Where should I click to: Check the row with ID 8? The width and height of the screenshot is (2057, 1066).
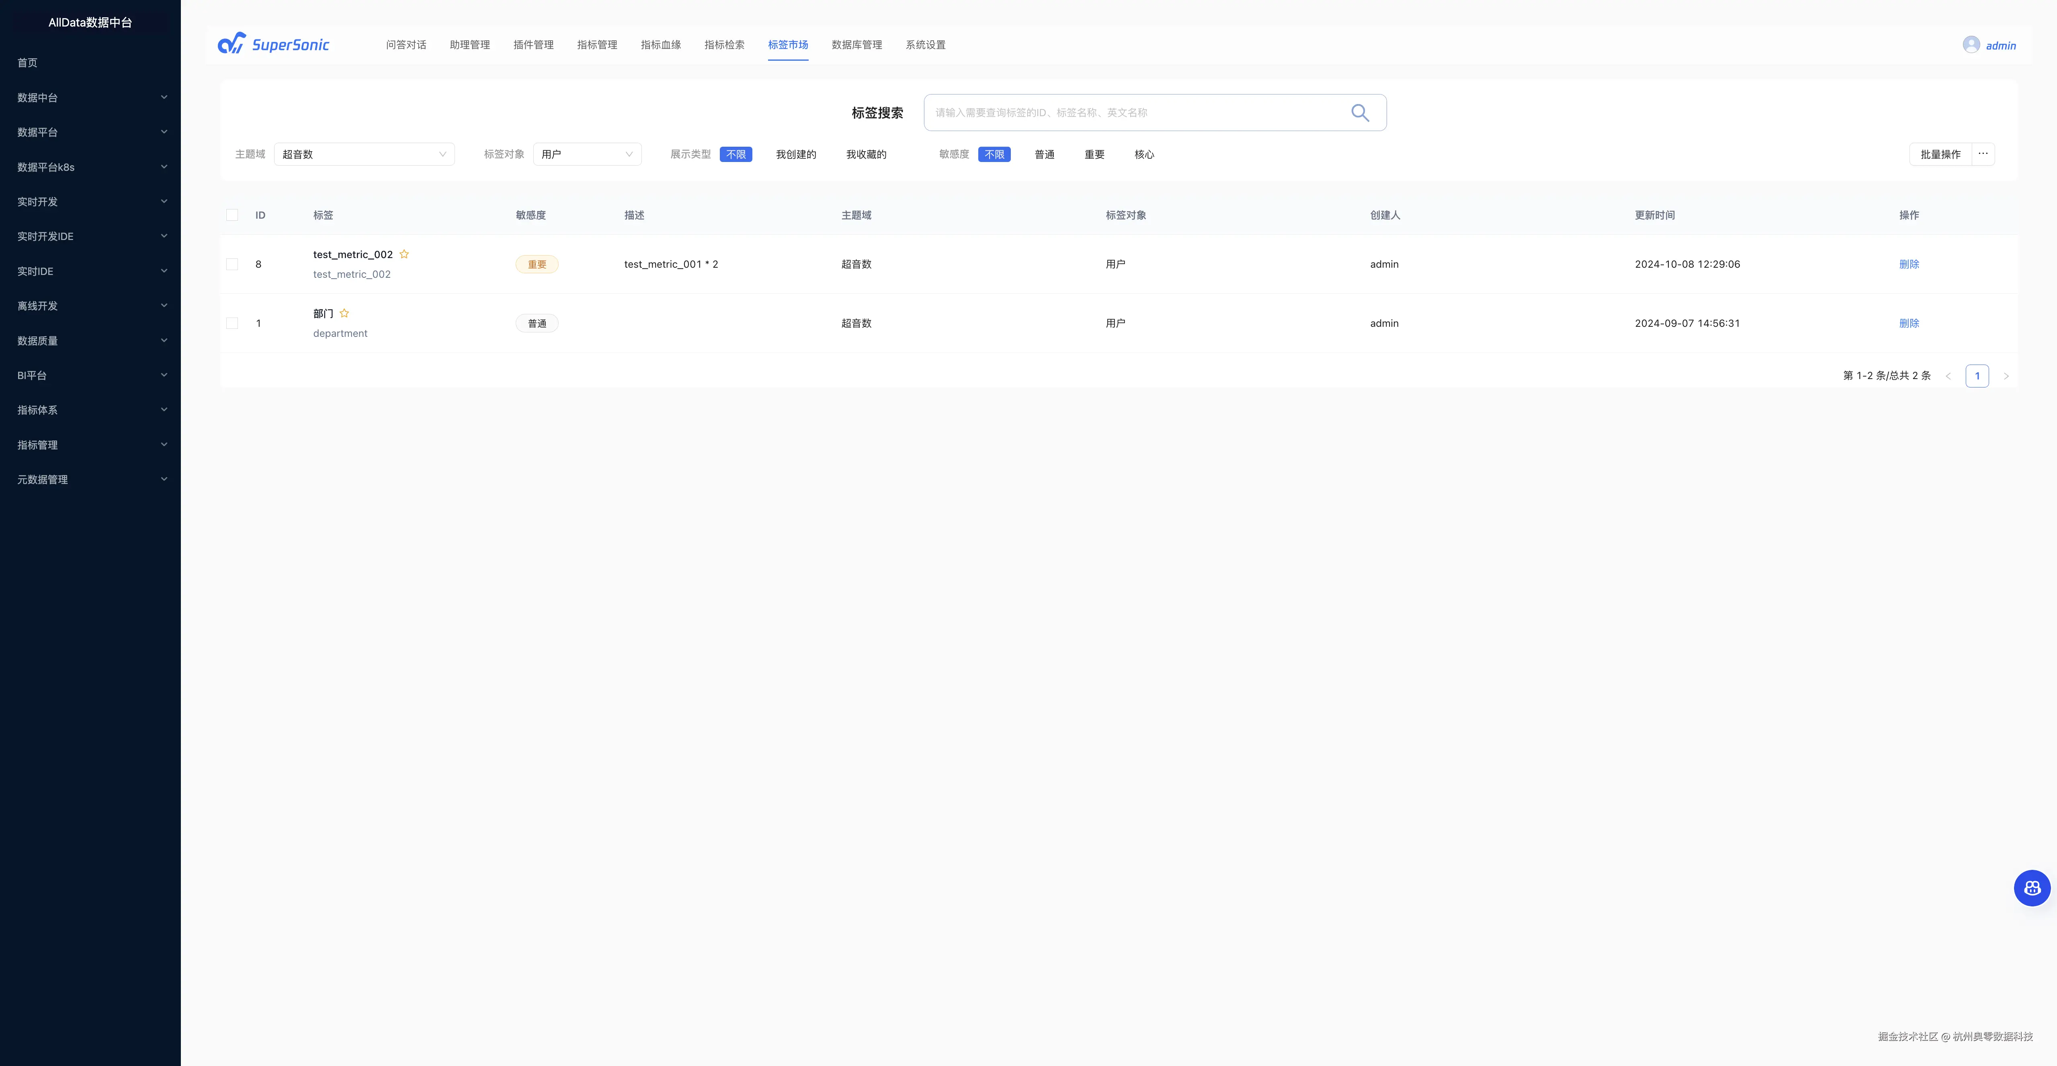pos(232,264)
